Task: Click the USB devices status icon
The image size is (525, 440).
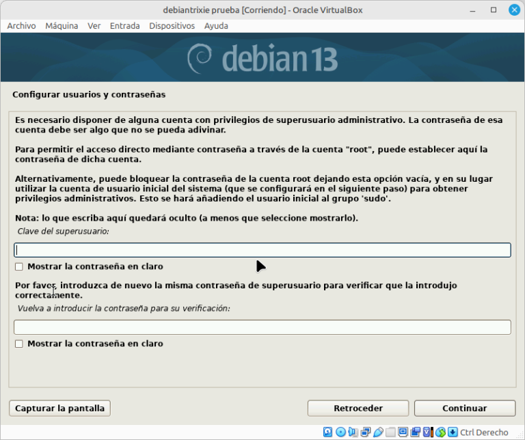Action: [378, 432]
